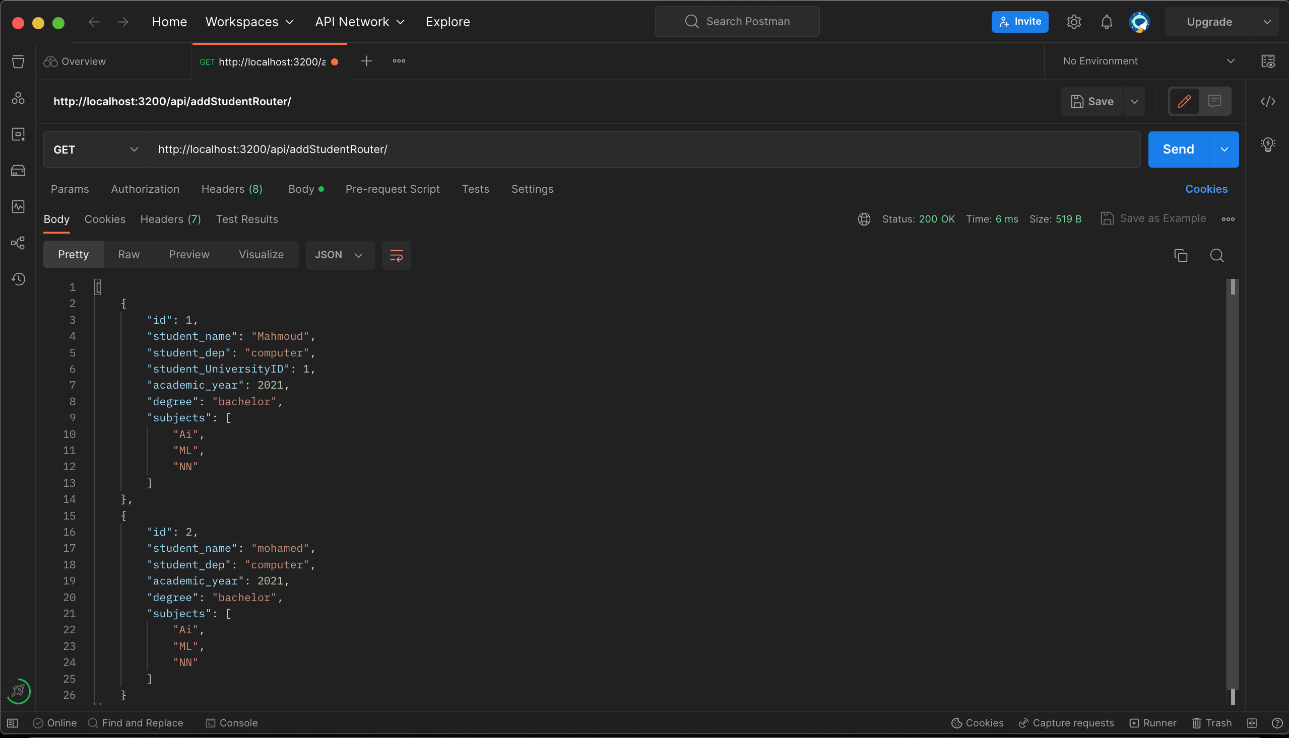The height and width of the screenshot is (738, 1289).
Task: Open Mock Servers sidebar icon
Action: pyautogui.click(x=18, y=171)
